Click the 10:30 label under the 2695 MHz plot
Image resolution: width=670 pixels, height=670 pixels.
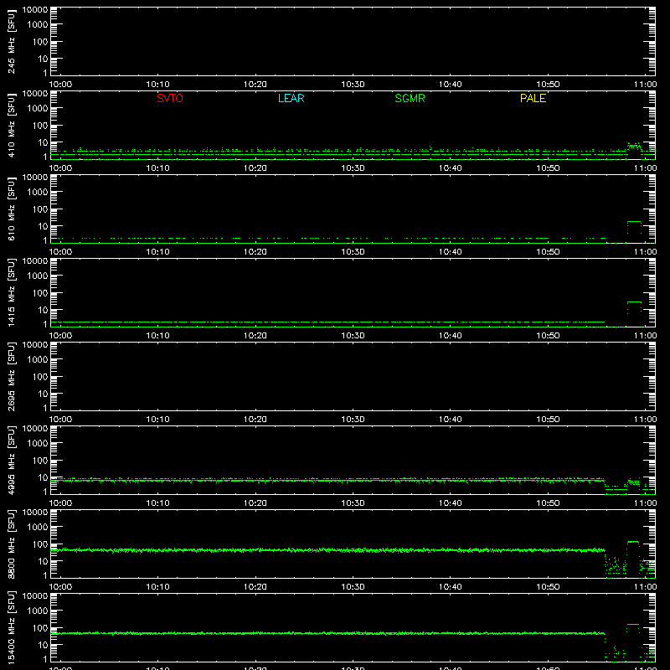tap(353, 420)
